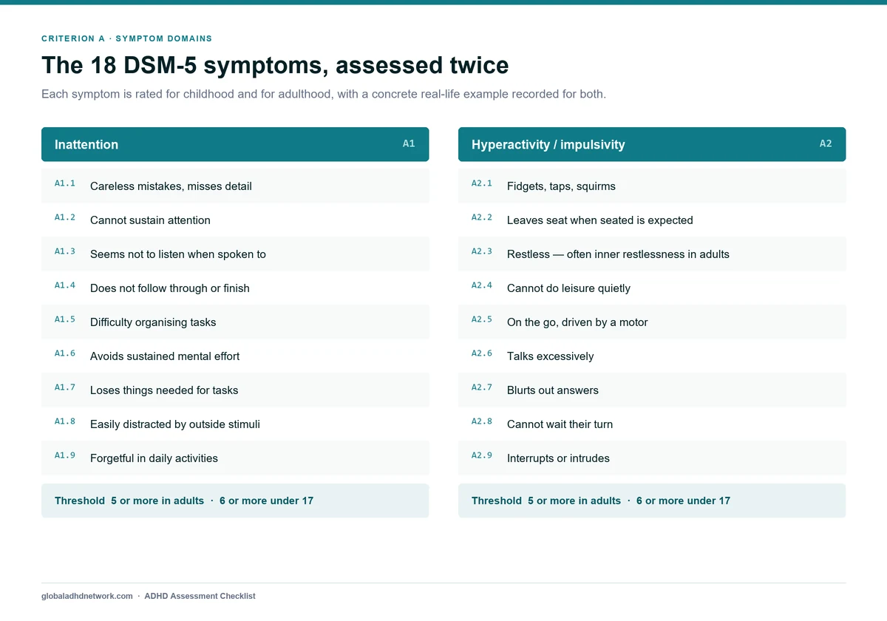Select the Cannot sustain attention item

click(235, 220)
